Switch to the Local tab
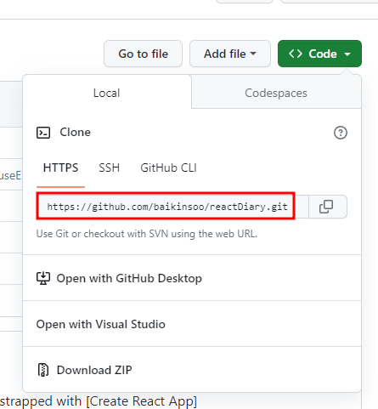The width and height of the screenshot is (378, 409). 107,93
